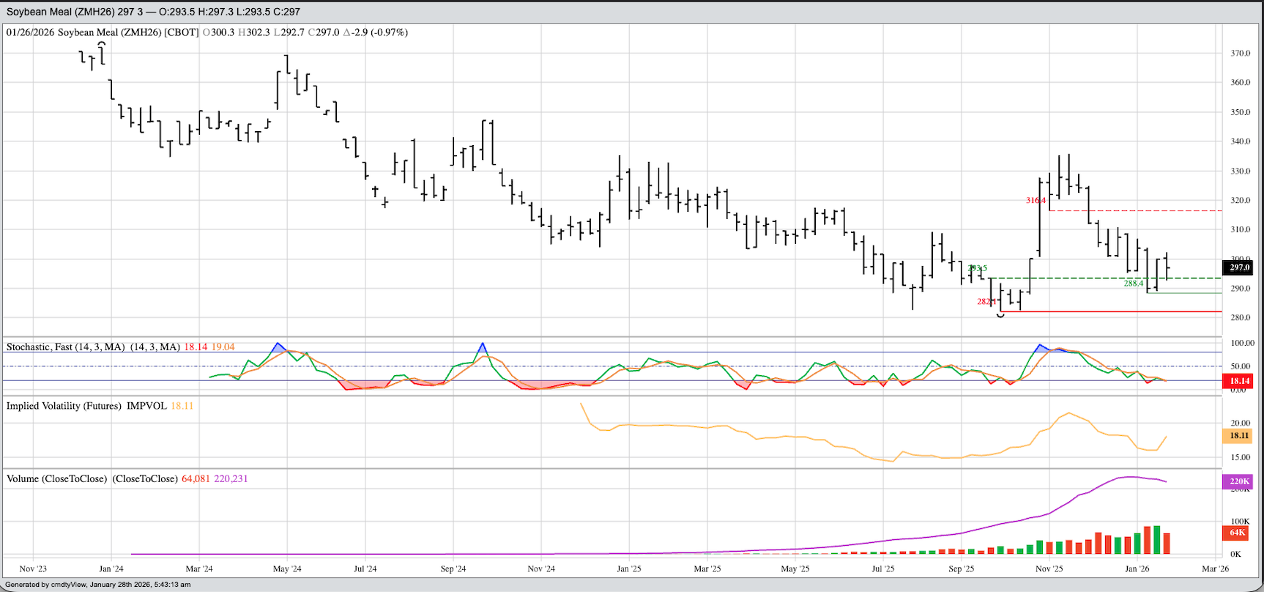Click the Generated by cmdtyView footer text

click(x=97, y=585)
